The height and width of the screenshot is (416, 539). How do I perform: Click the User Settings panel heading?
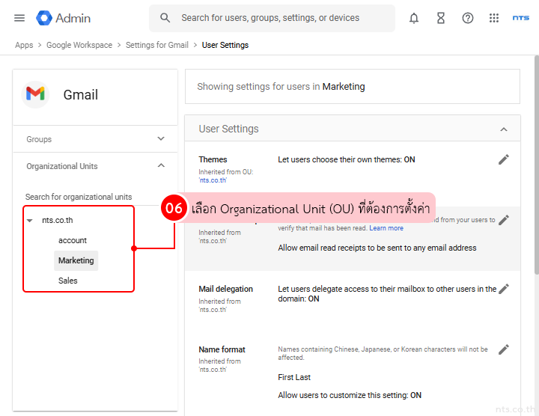[x=228, y=129]
